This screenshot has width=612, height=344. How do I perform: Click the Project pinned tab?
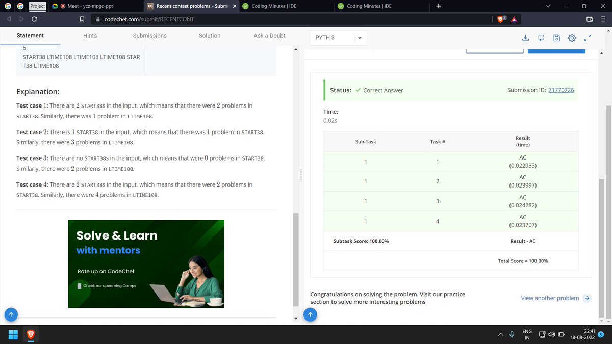click(37, 6)
